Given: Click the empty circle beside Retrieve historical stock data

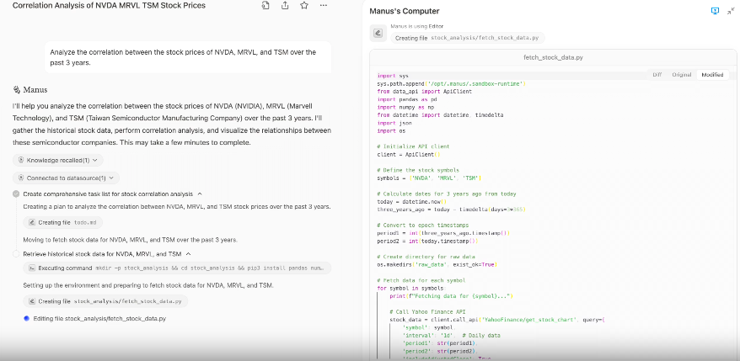Looking at the screenshot, I should (16, 254).
